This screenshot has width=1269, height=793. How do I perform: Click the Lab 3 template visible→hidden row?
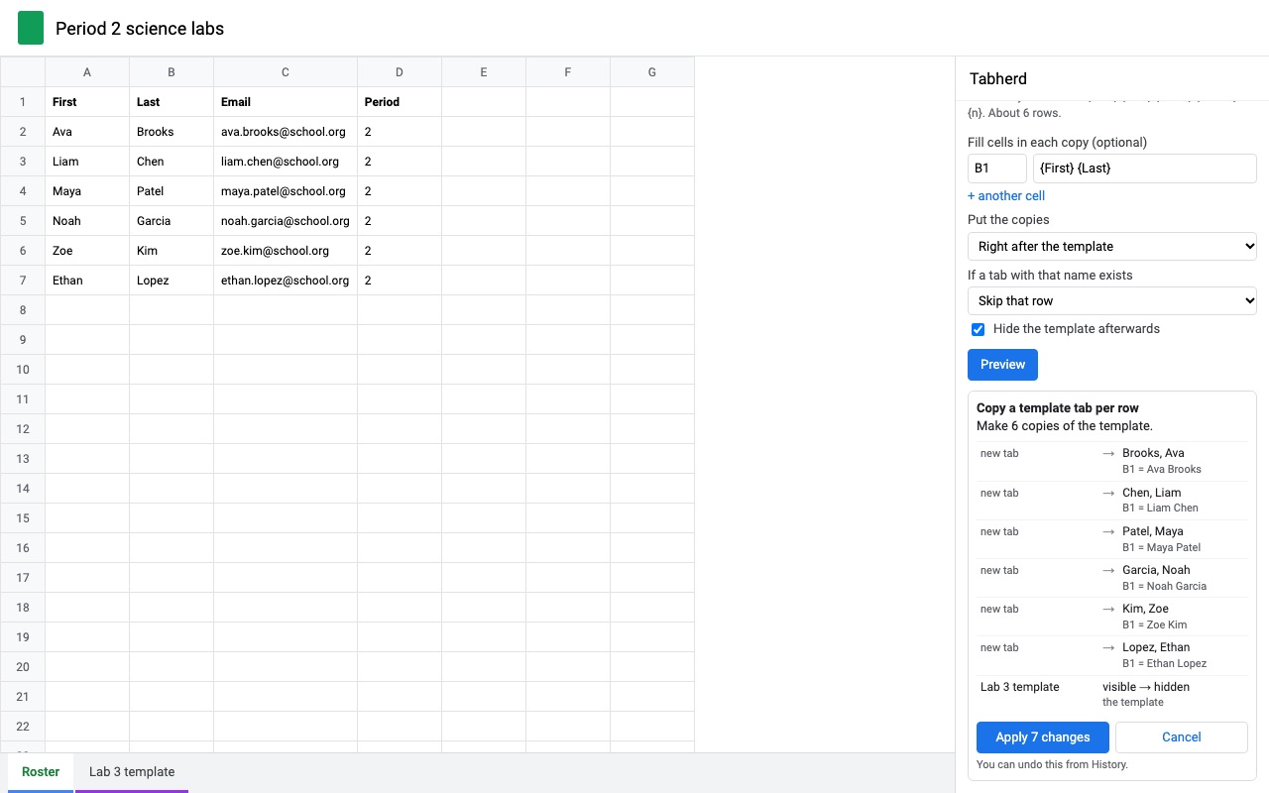(1111, 694)
